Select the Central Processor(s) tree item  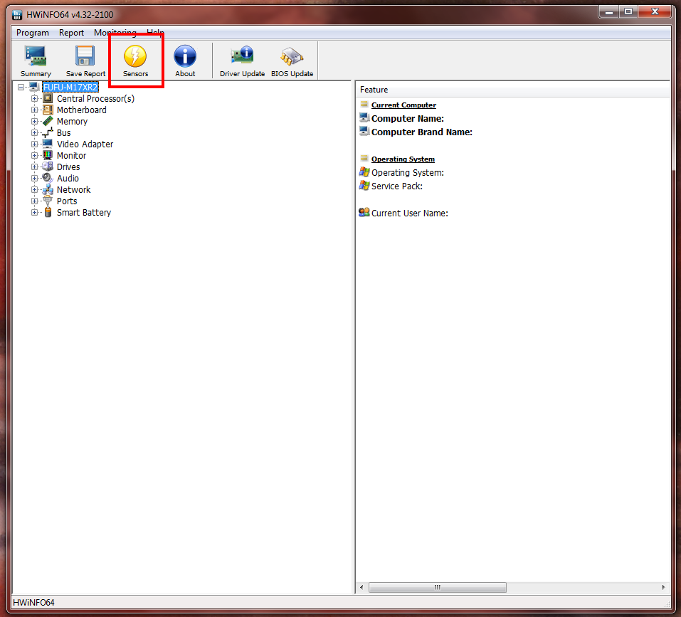(x=95, y=99)
